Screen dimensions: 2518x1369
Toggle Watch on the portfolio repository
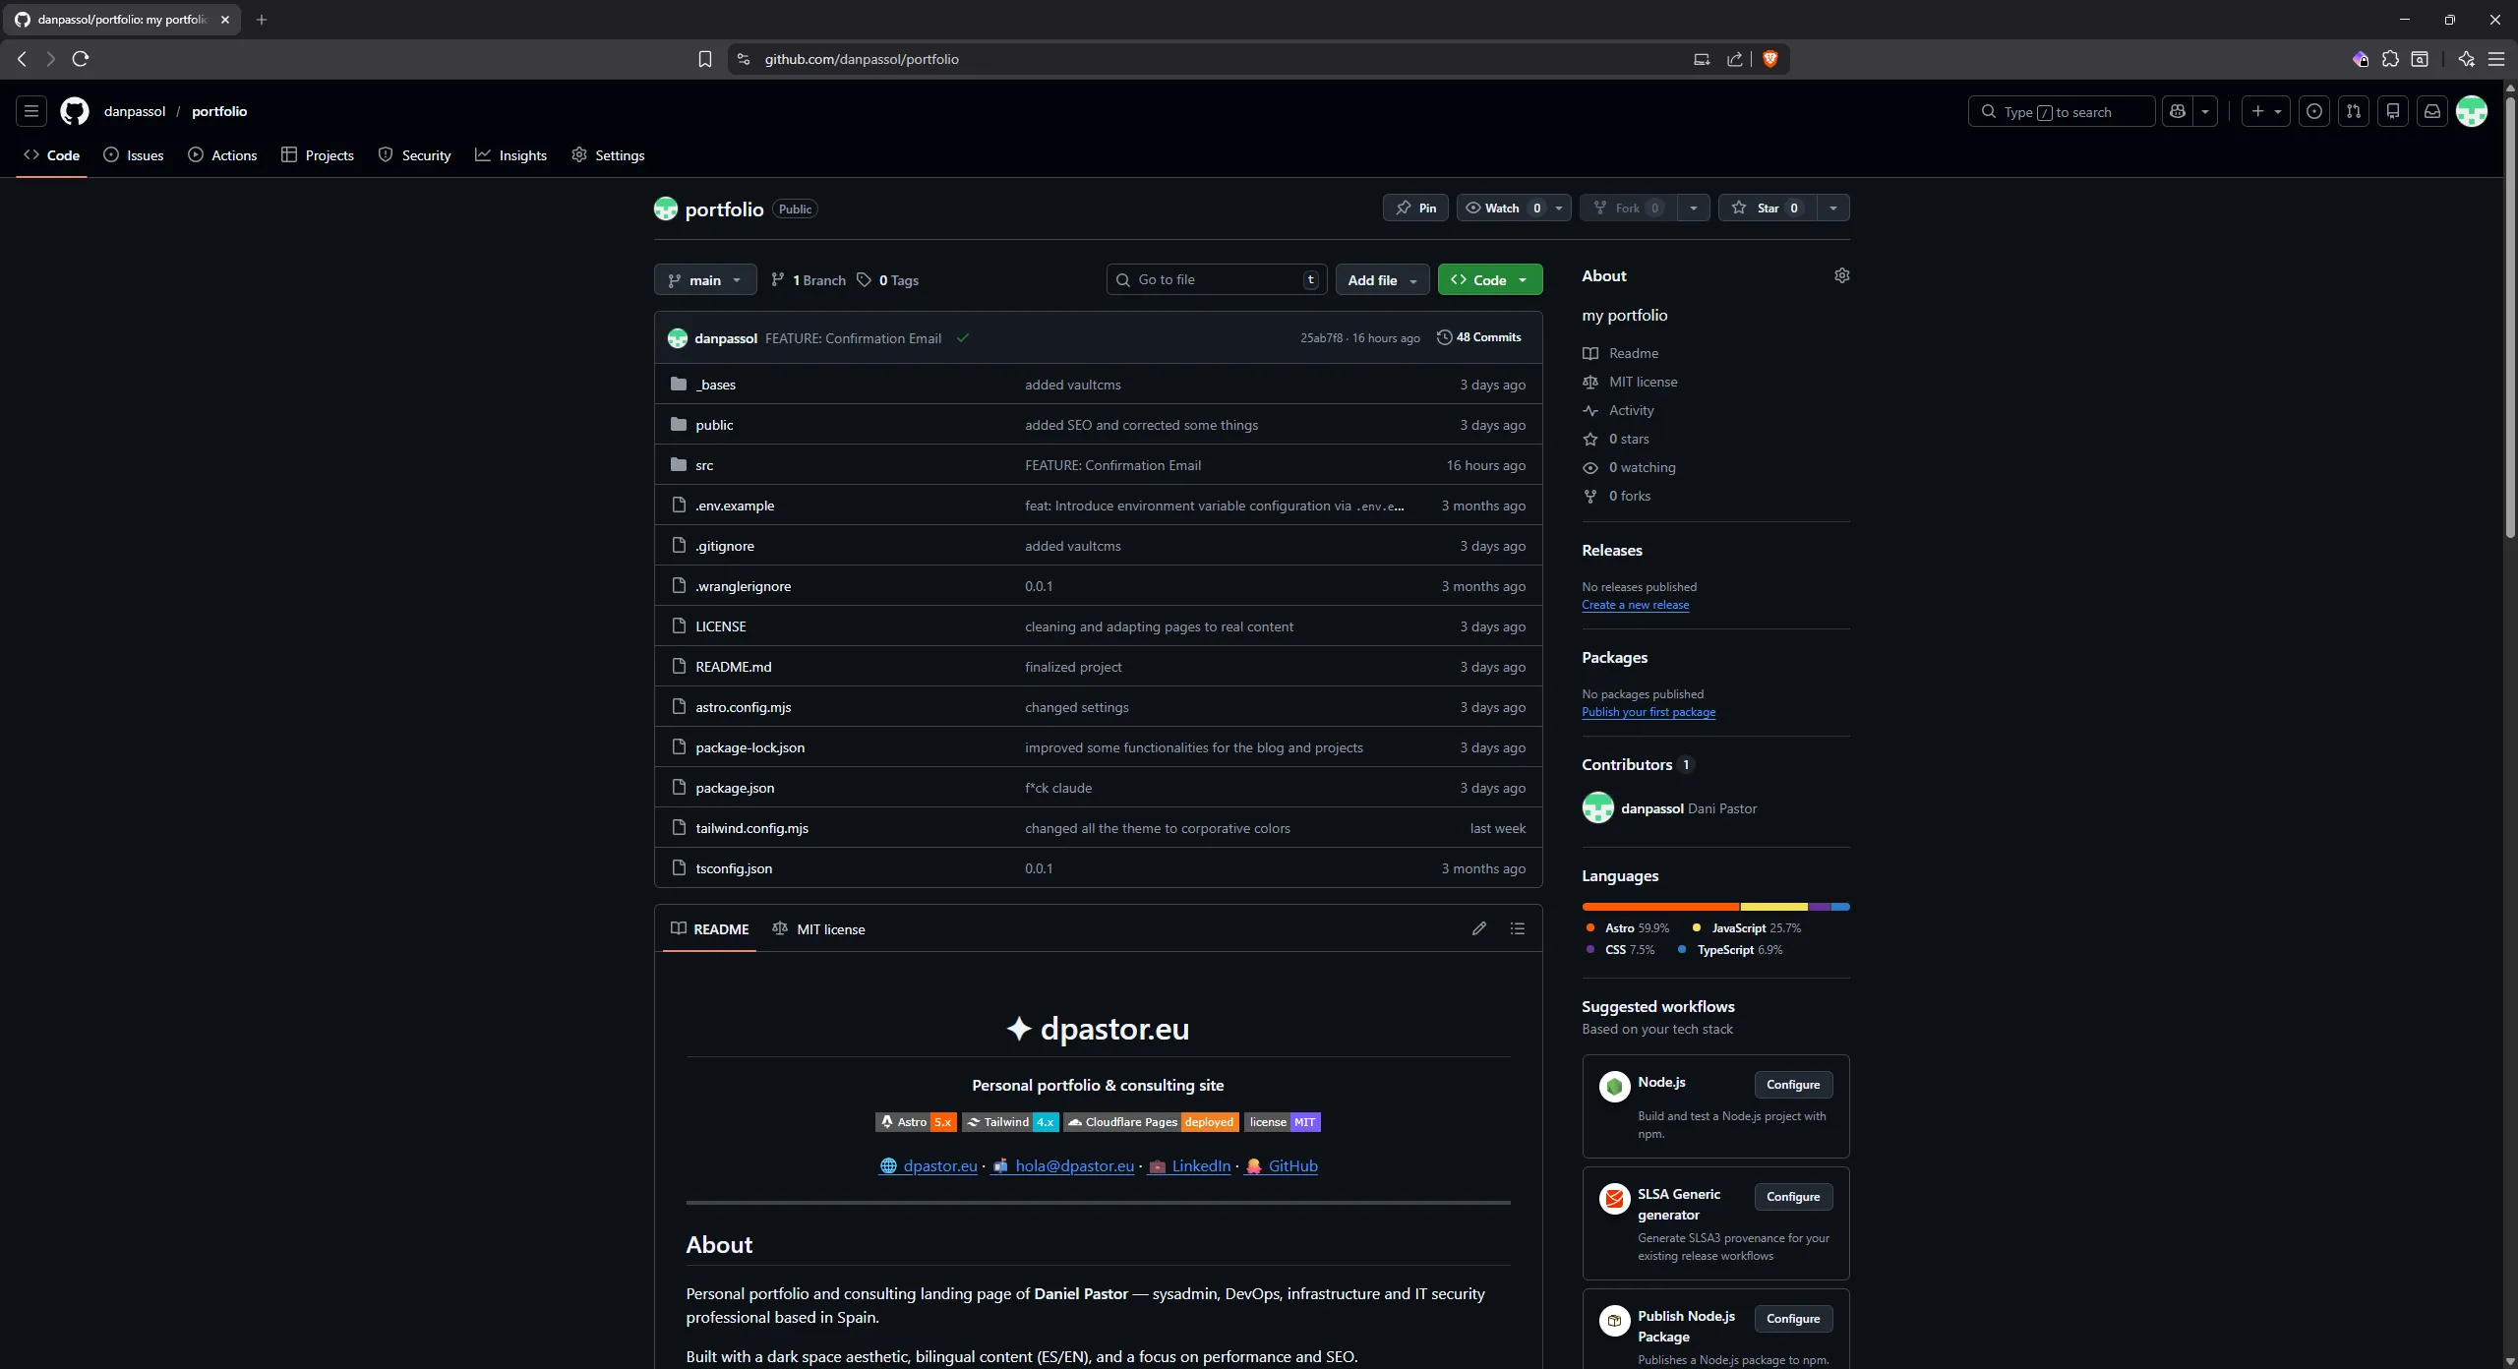(1502, 208)
